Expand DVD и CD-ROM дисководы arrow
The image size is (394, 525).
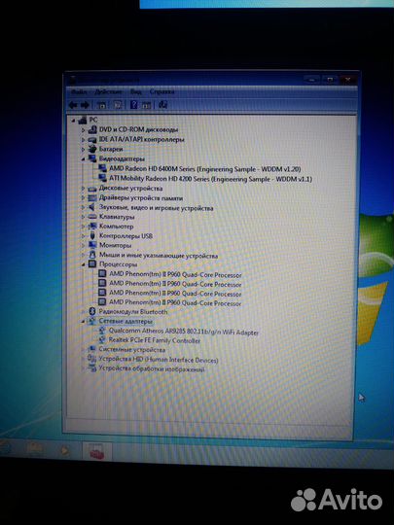coord(84,129)
